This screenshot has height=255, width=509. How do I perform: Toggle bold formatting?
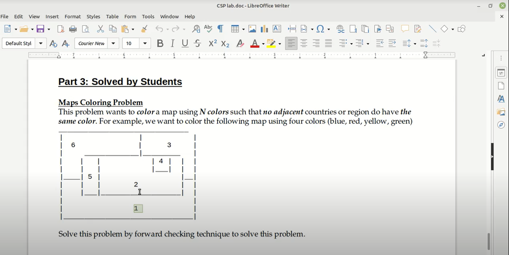160,43
